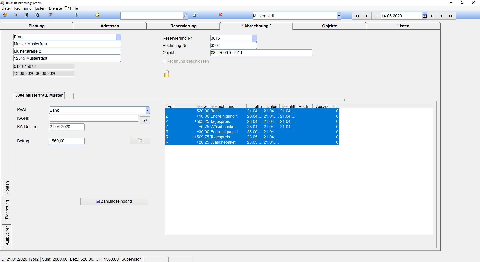Image resolution: width=480 pixels, height=262 pixels.
Task: Click the magnifier search icon
Action: (185, 16)
